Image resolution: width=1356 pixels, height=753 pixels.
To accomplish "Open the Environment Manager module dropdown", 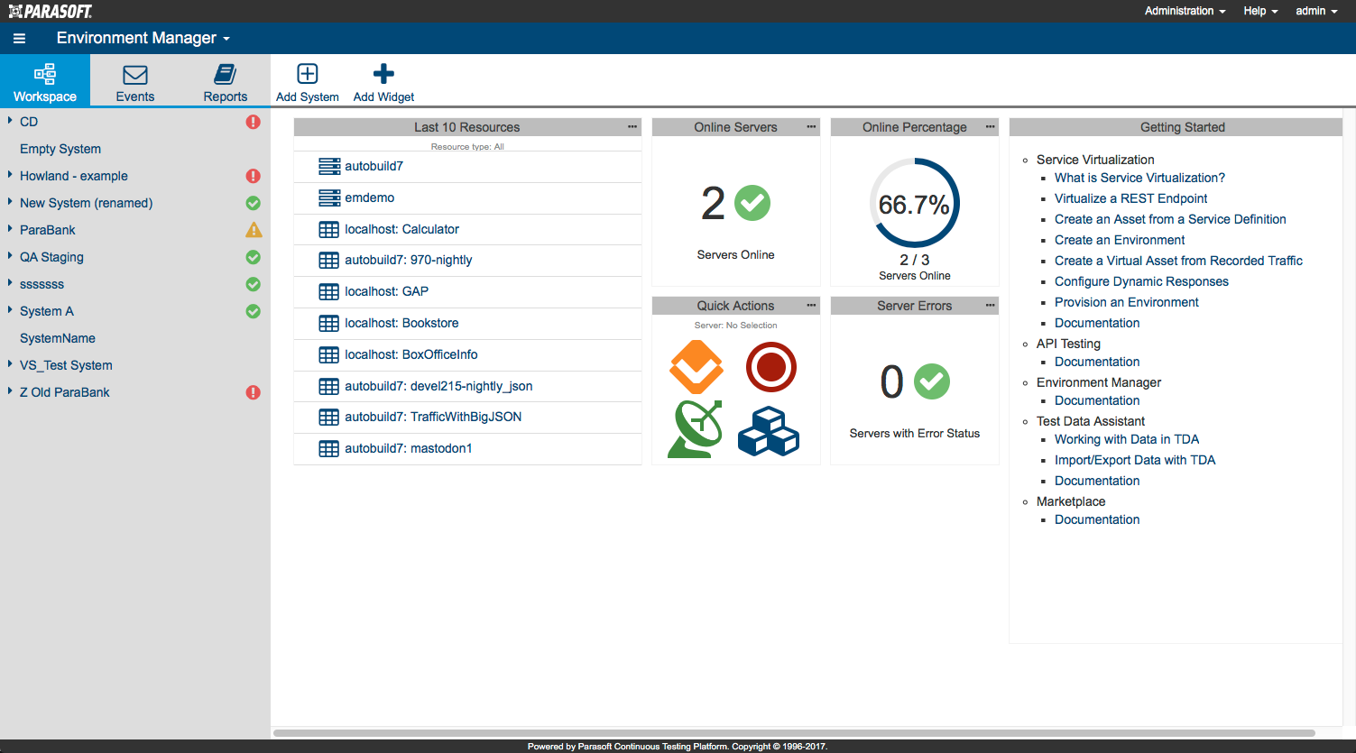I will [x=143, y=38].
